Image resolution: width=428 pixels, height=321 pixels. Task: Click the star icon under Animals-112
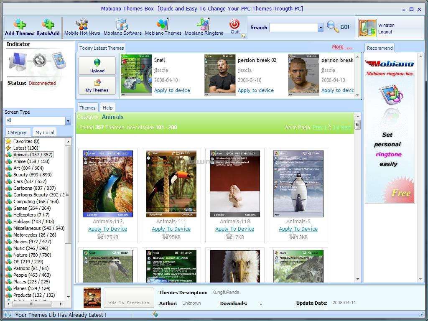click(x=100, y=236)
